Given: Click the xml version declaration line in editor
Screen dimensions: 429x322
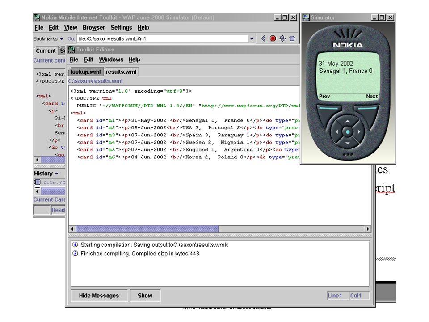Looking at the screenshot, I should (x=131, y=91).
